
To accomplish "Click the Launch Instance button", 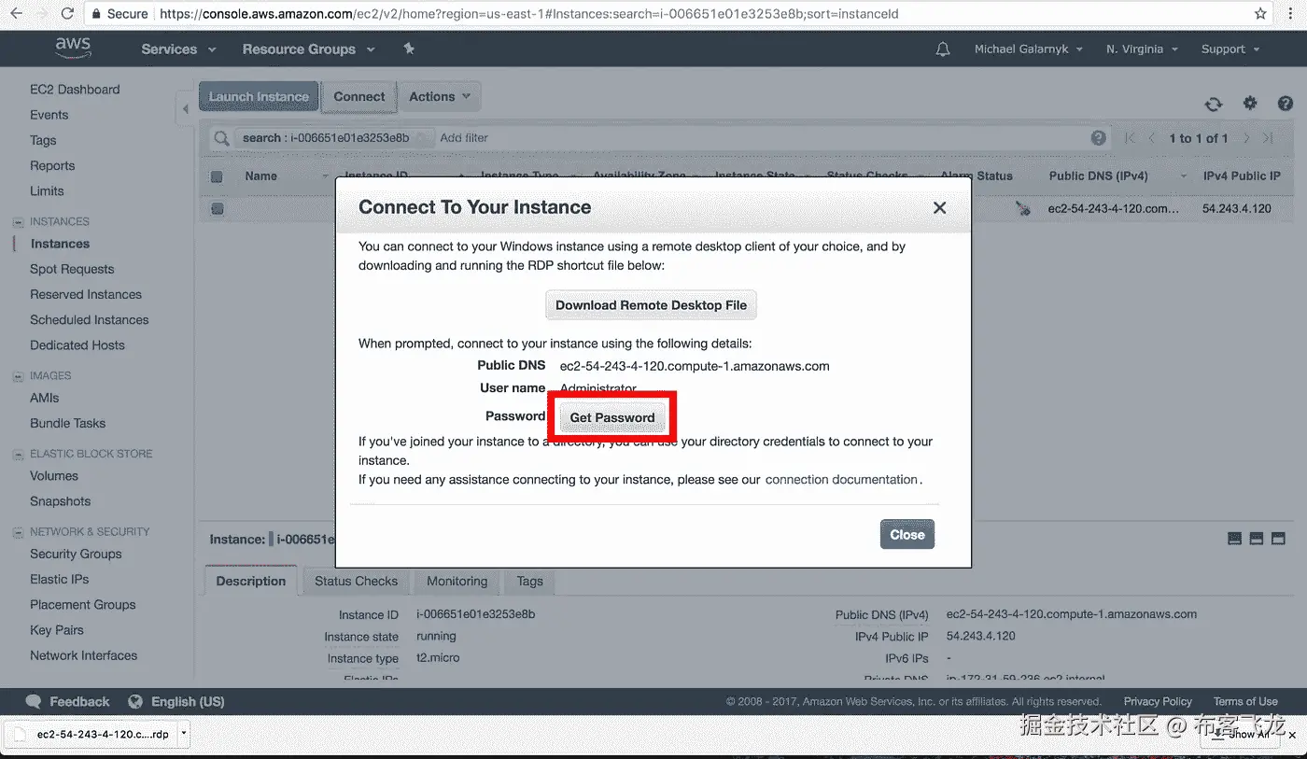I will click(259, 96).
